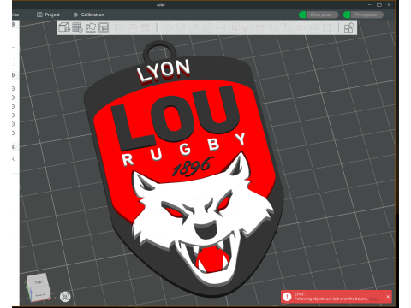Select the greyed Measure ruler icon

(x=301, y=27)
